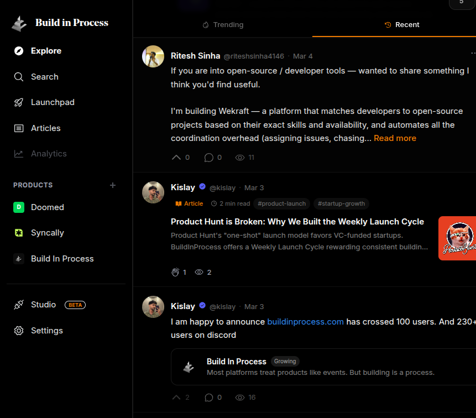
Task: Click the Mar 4 post date
Action: [x=302, y=56]
